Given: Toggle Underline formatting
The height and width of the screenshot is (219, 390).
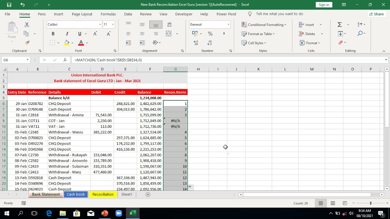Looking at the screenshot, I should pos(80,34).
